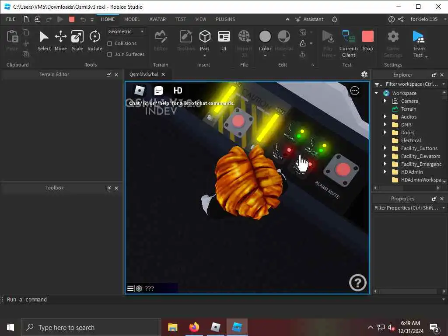The image size is (448, 336).
Task: Pick the Rotate tool
Action: (95, 41)
